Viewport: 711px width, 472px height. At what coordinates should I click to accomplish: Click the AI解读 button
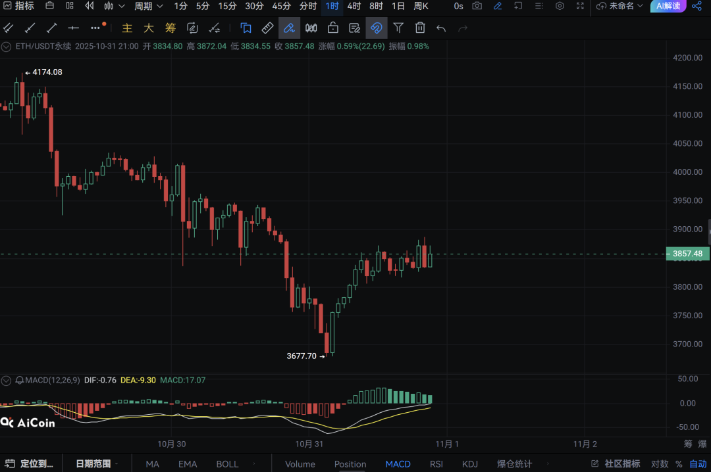tap(668, 6)
